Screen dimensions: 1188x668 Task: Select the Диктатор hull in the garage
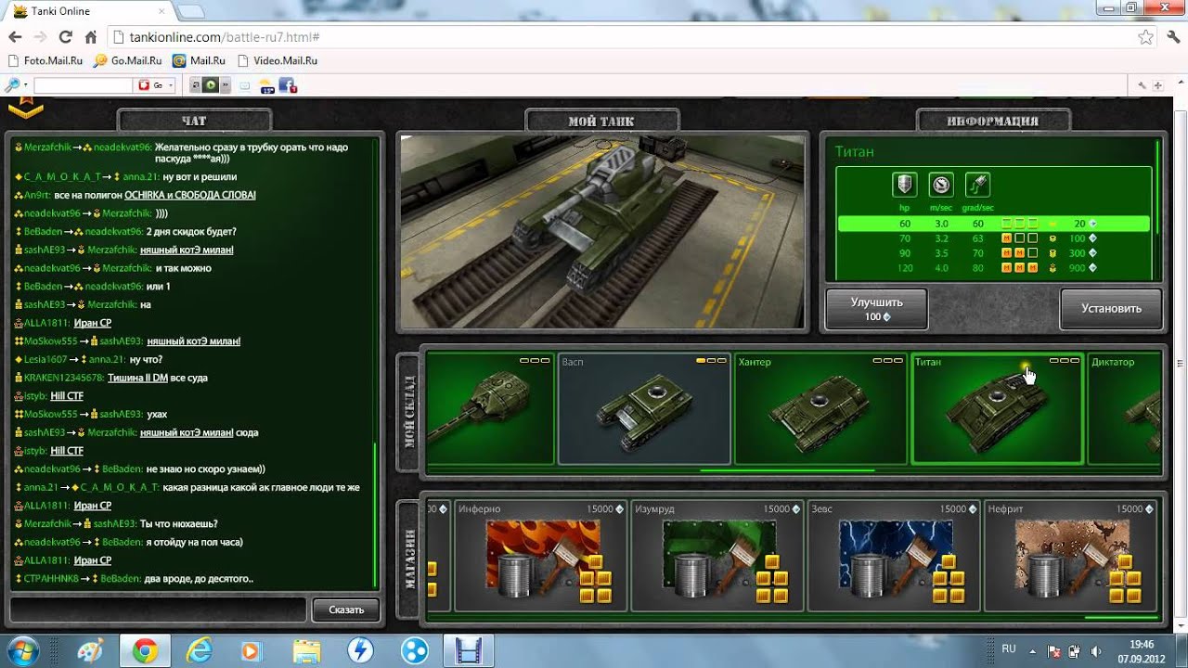coord(1124,408)
